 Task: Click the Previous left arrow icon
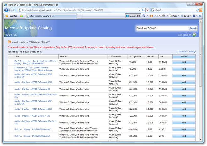(178, 52)
